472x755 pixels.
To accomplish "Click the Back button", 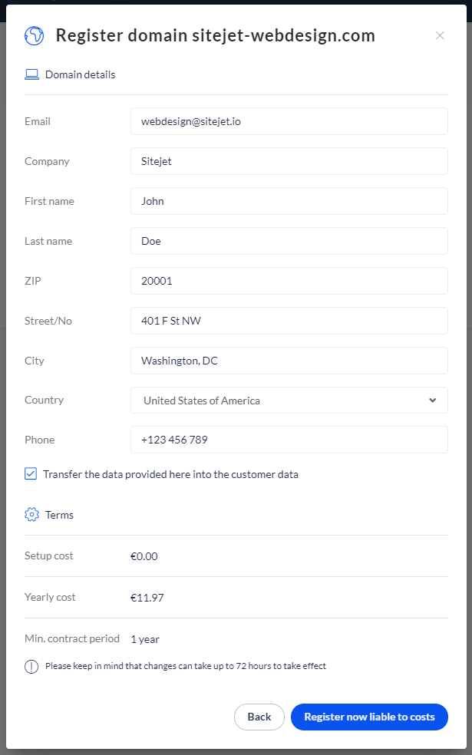I will click(x=259, y=717).
